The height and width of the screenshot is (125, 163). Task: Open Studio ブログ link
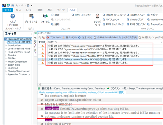click(135, 20)
